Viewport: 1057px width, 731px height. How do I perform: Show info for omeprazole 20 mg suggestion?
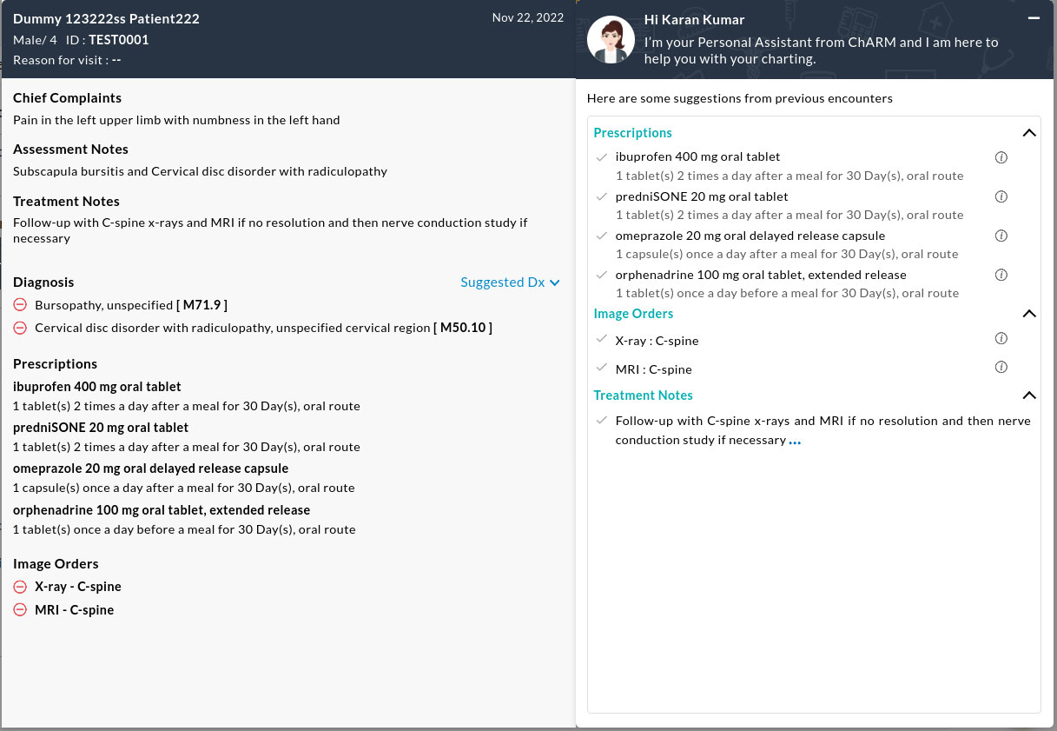click(x=1001, y=236)
